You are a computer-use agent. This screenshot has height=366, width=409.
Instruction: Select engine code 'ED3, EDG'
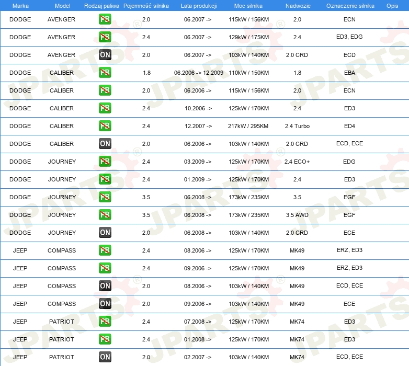(349, 37)
